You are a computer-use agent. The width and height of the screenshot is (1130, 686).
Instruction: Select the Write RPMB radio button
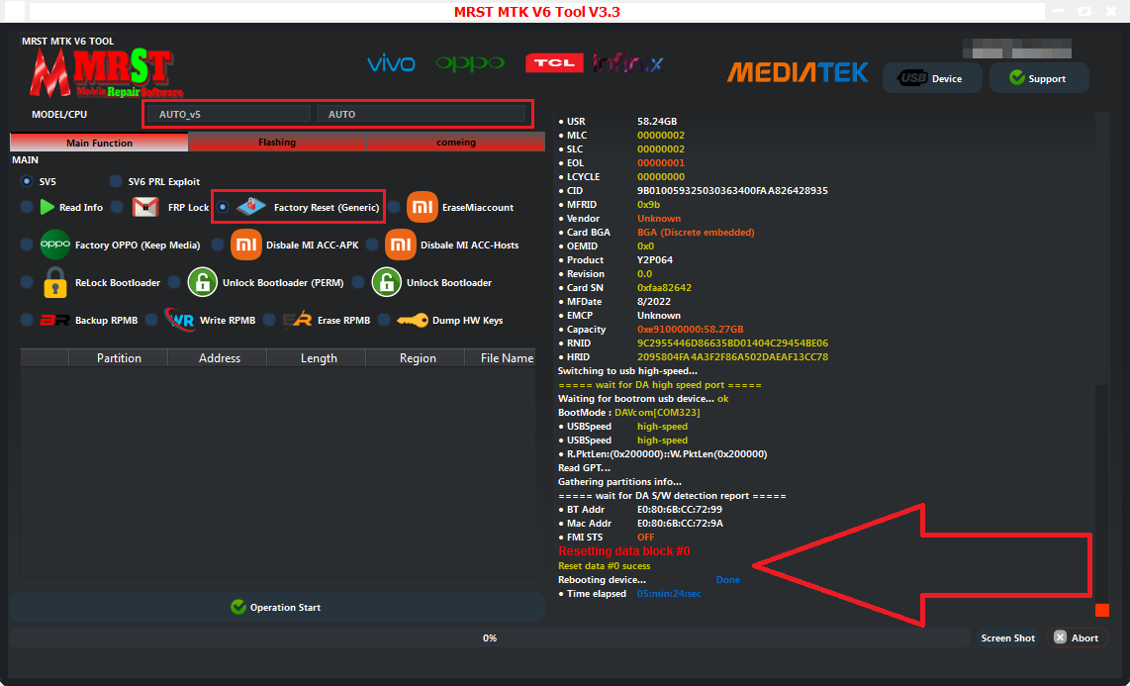click(x=151, y=320)
